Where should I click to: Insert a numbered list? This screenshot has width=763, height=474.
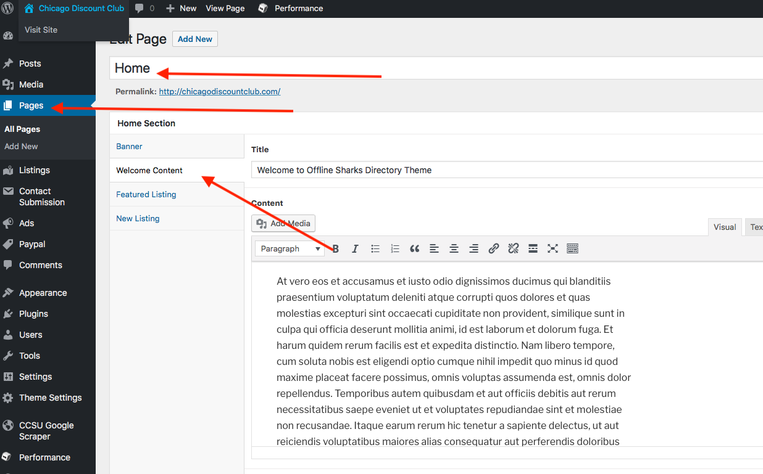point(395,248)
